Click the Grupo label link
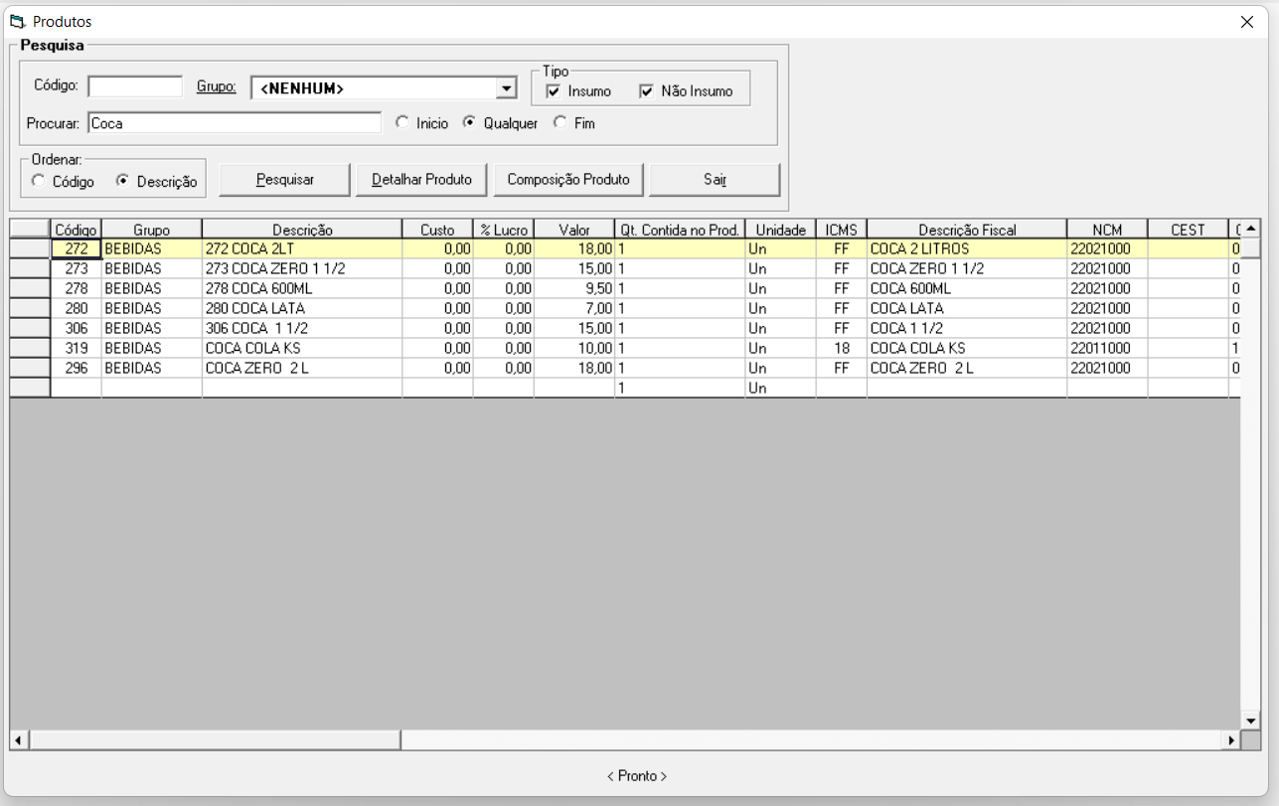Viewport: 1279px width, 806px height. click(x=216, y=86)
